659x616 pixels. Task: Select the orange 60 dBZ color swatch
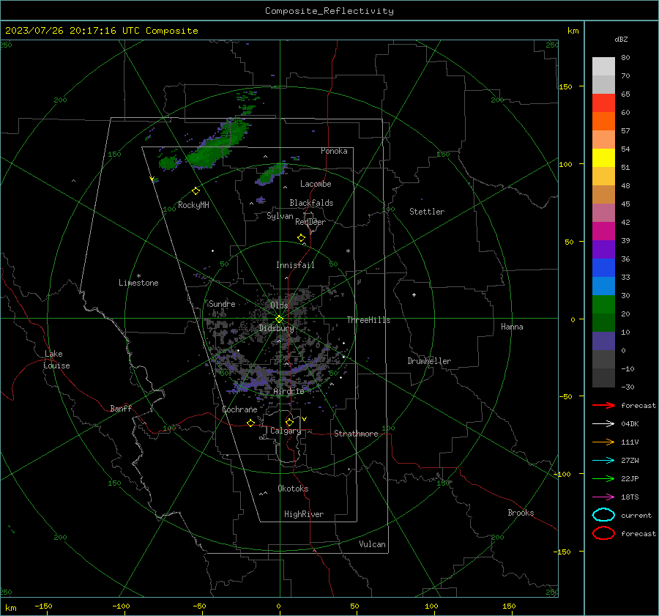[x=603, y=121]
